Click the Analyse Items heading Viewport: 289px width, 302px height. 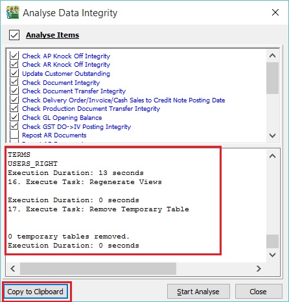52,35
